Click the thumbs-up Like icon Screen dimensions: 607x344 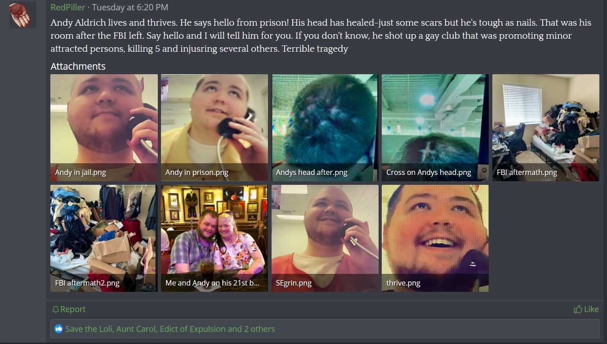click(578, 309)
